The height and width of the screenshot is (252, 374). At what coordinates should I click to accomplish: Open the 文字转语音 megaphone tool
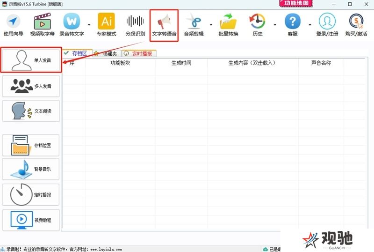[x=164, y=25]
